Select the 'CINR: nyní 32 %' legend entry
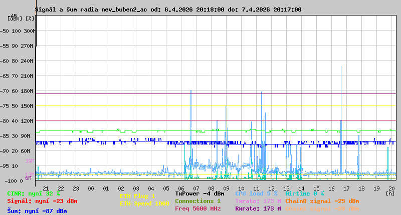Screen dimensions: 401x215 point(34,194)
